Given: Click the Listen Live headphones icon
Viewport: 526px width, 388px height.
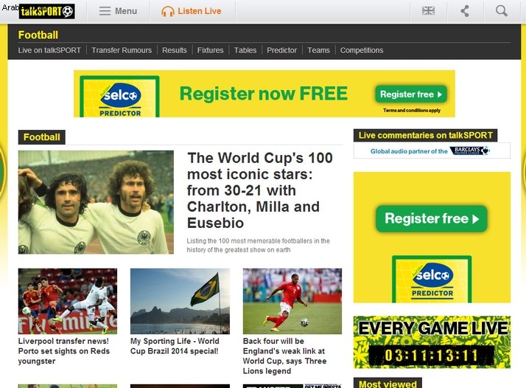Looking at the screenshot, I should click(168, 11).
